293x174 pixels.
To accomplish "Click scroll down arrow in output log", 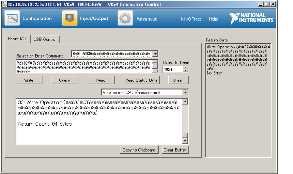I will (185, 141).
